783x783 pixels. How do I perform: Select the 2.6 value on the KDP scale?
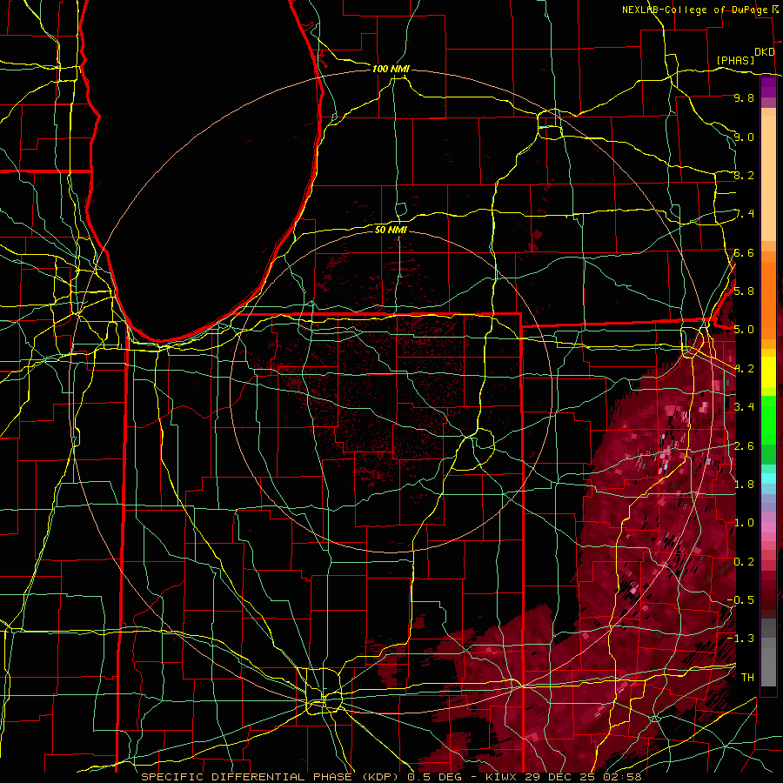(744, 445)
